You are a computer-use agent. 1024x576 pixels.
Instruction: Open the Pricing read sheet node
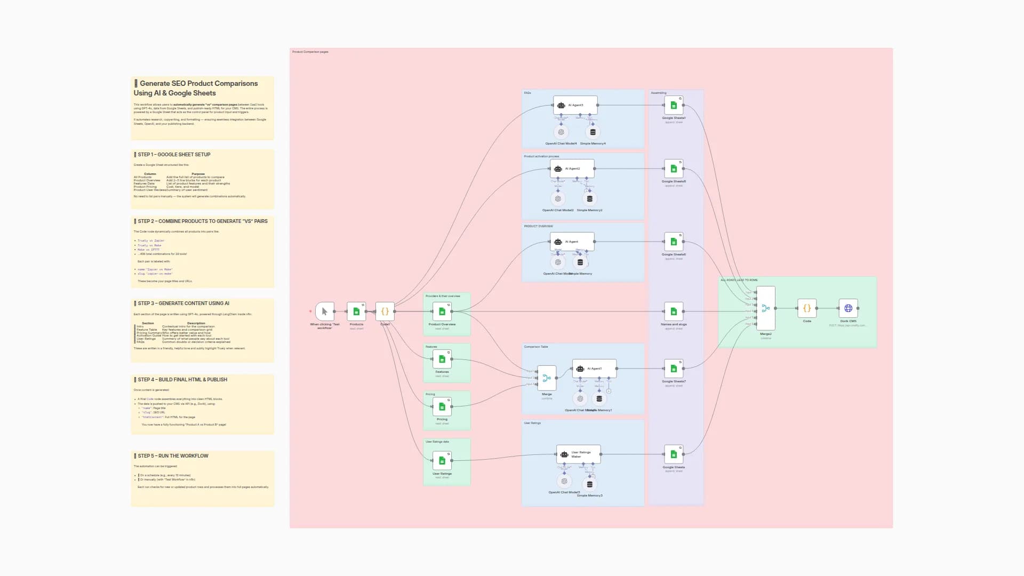tap(442, 405)
